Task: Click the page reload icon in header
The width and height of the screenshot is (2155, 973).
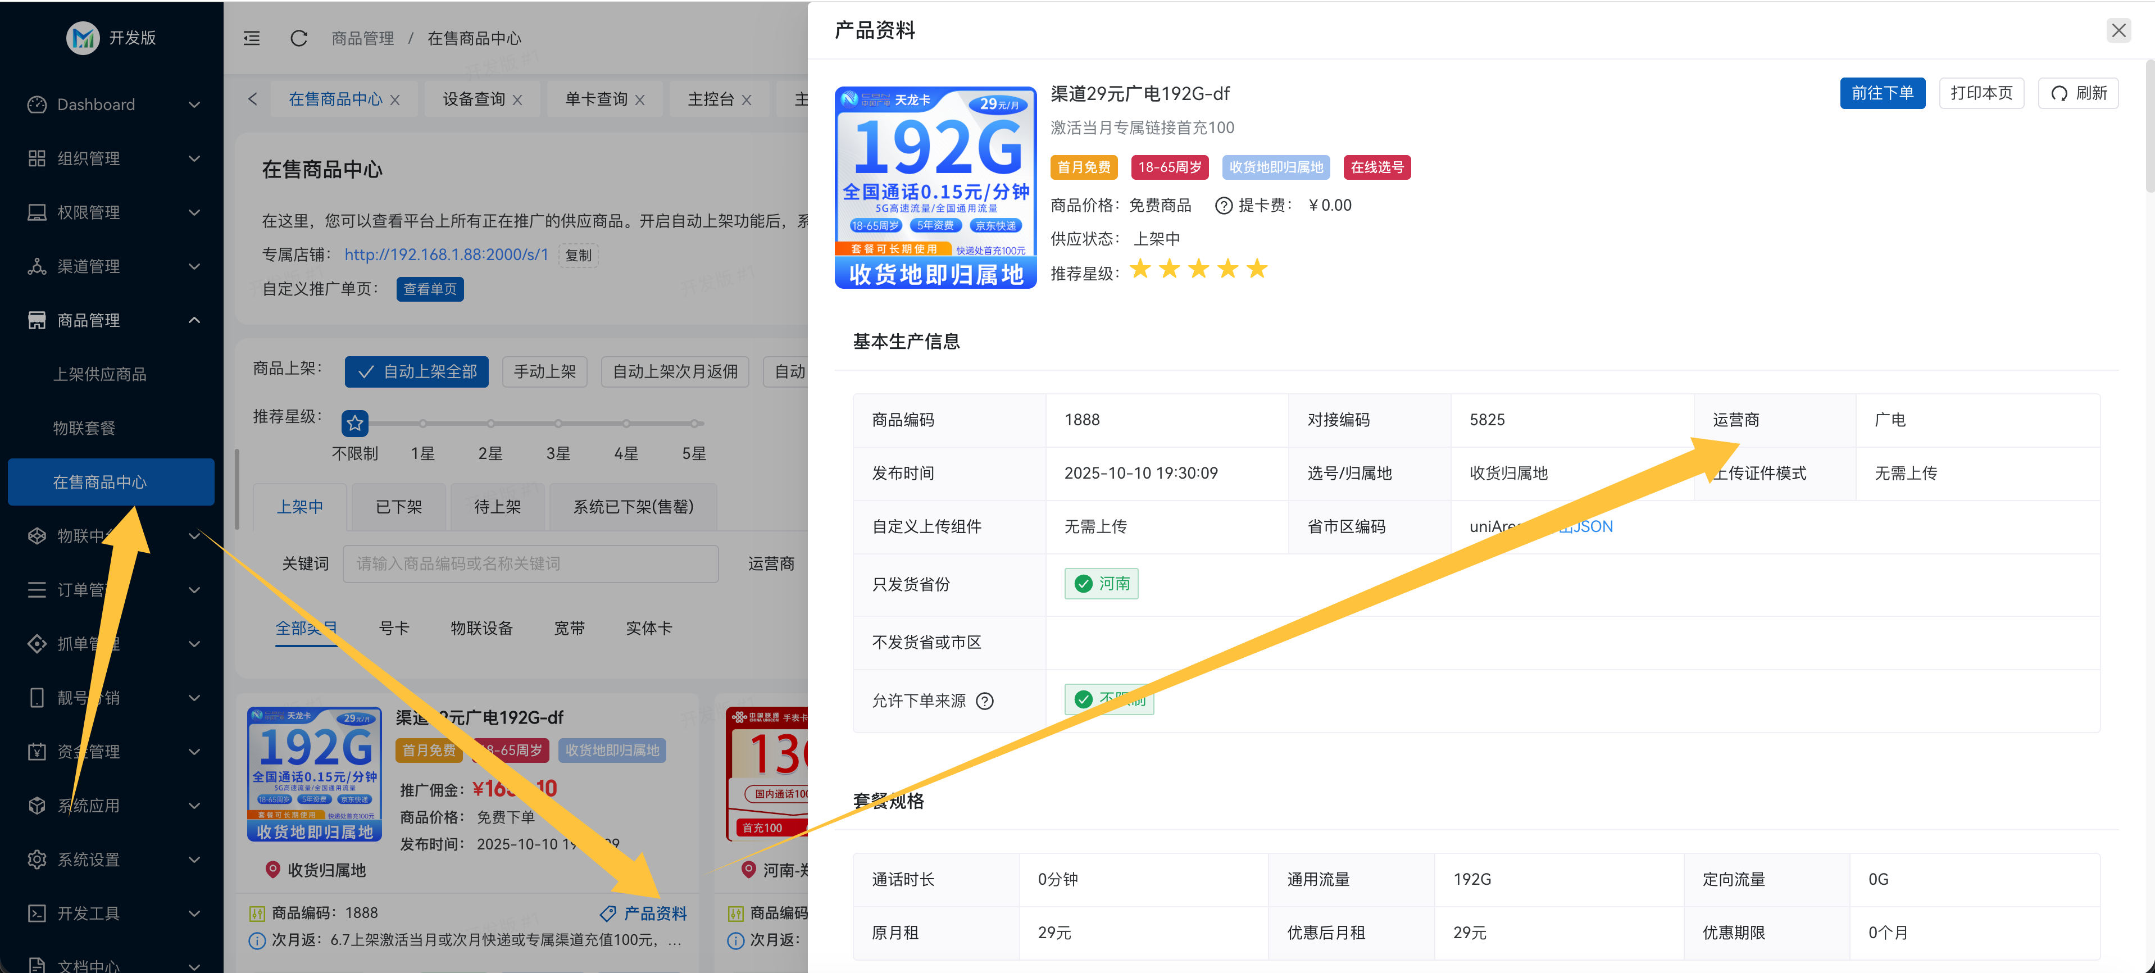Action: click(299, 39)
